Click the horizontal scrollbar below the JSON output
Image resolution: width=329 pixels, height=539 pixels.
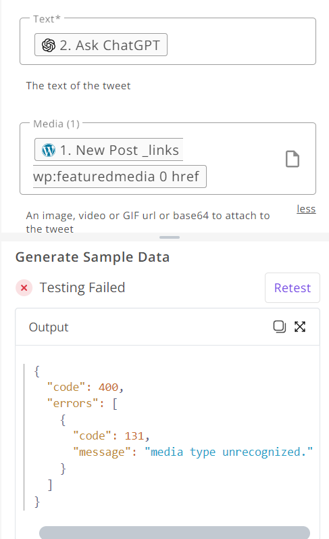174,532
